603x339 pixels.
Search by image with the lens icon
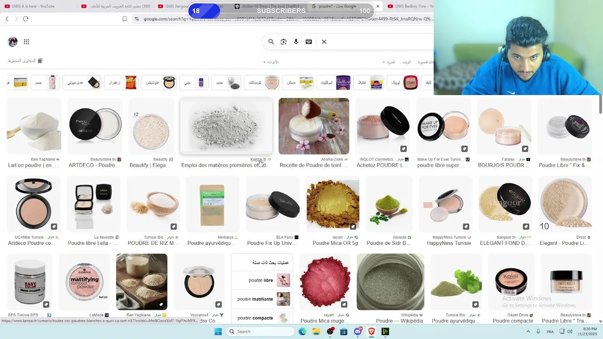coord(284,42)
